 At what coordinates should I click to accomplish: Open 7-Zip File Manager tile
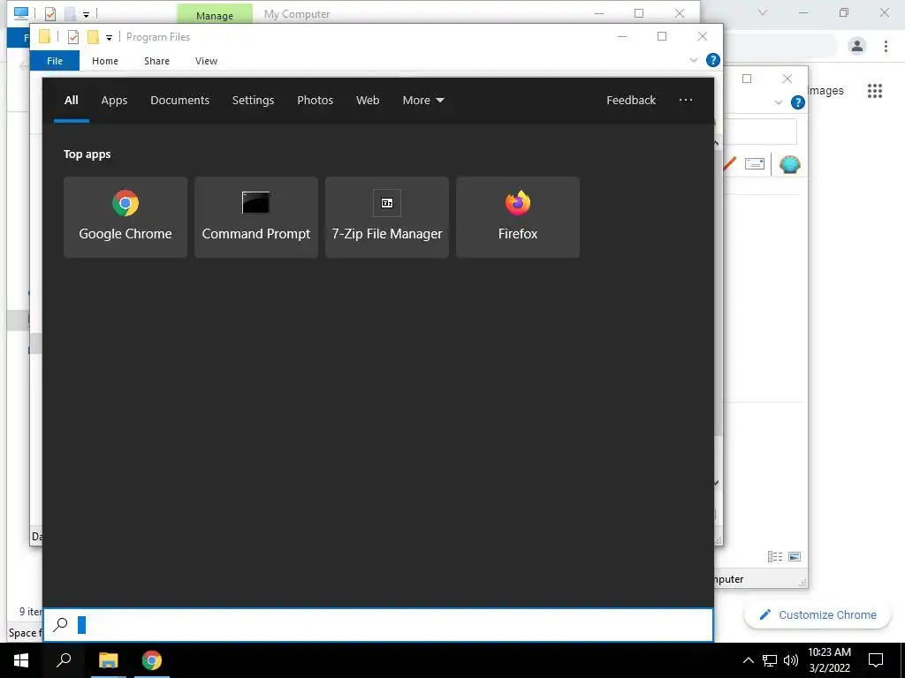(x=387, y=217)
